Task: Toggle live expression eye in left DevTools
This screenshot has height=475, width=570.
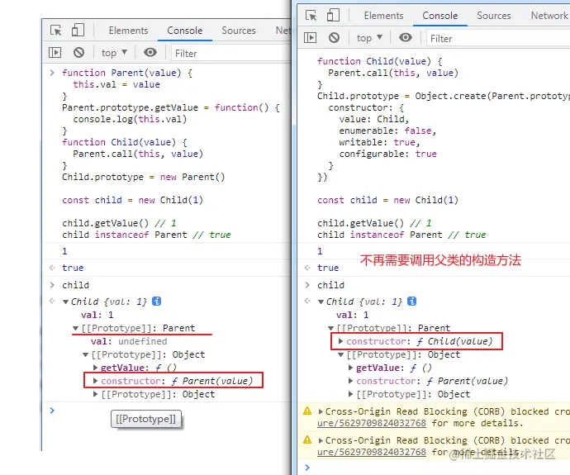Action: click(150, 53)
